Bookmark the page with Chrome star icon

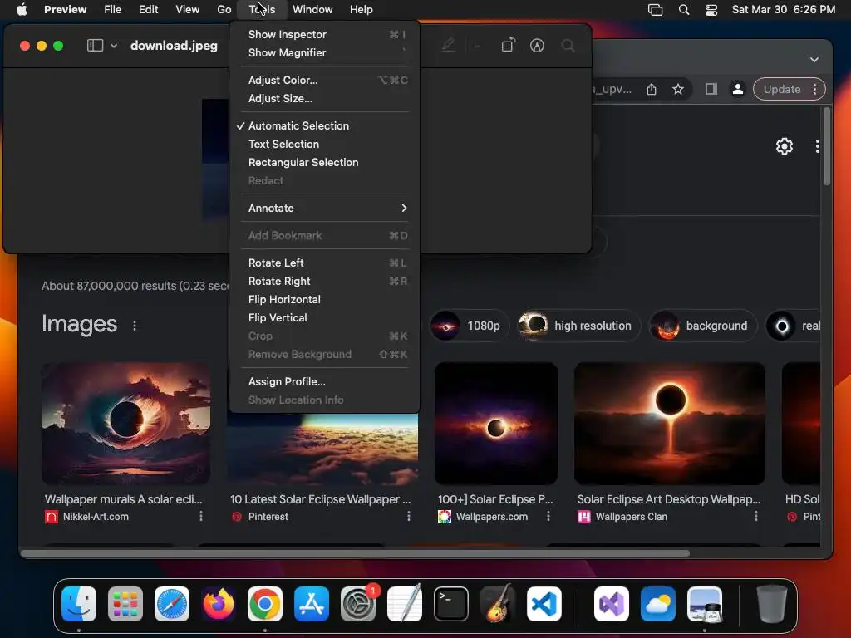pyautogui.click(x=678, y=90)
